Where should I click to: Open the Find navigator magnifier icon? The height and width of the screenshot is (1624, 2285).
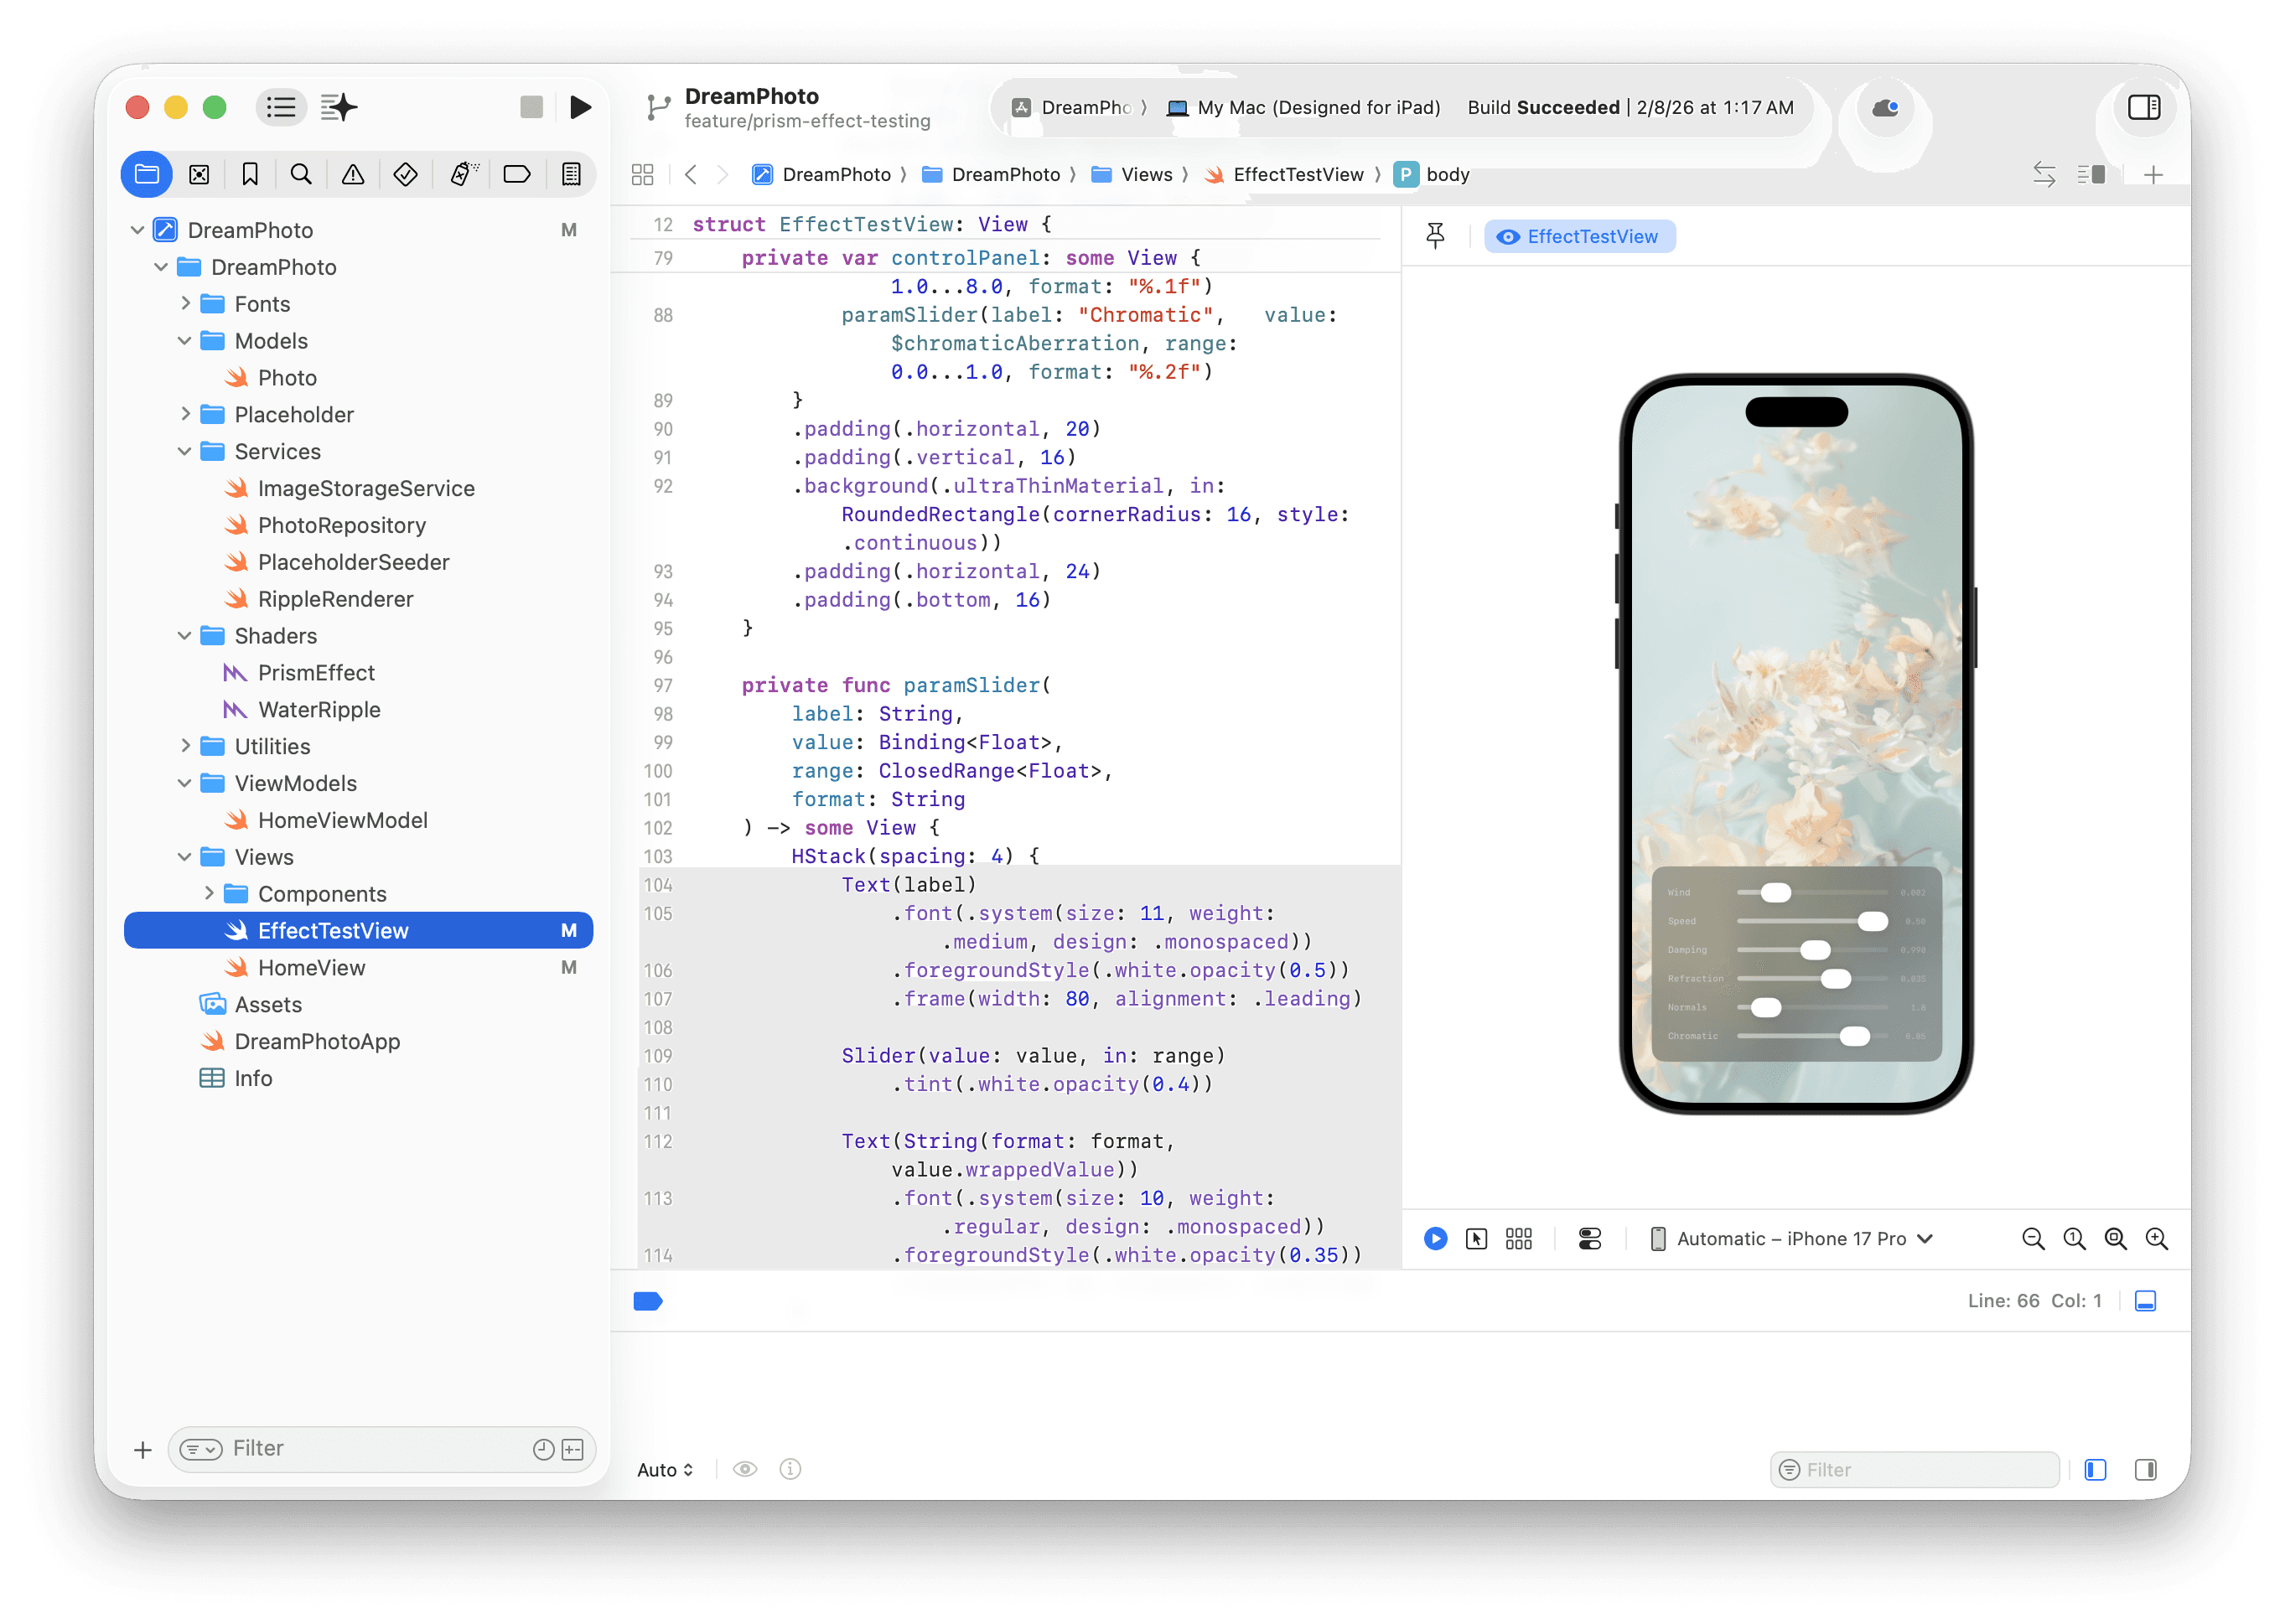[x=300, y=174]
